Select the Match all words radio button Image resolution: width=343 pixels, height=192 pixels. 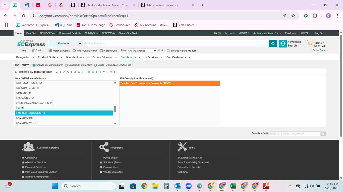pyautogui.click(x=50, y=51)
